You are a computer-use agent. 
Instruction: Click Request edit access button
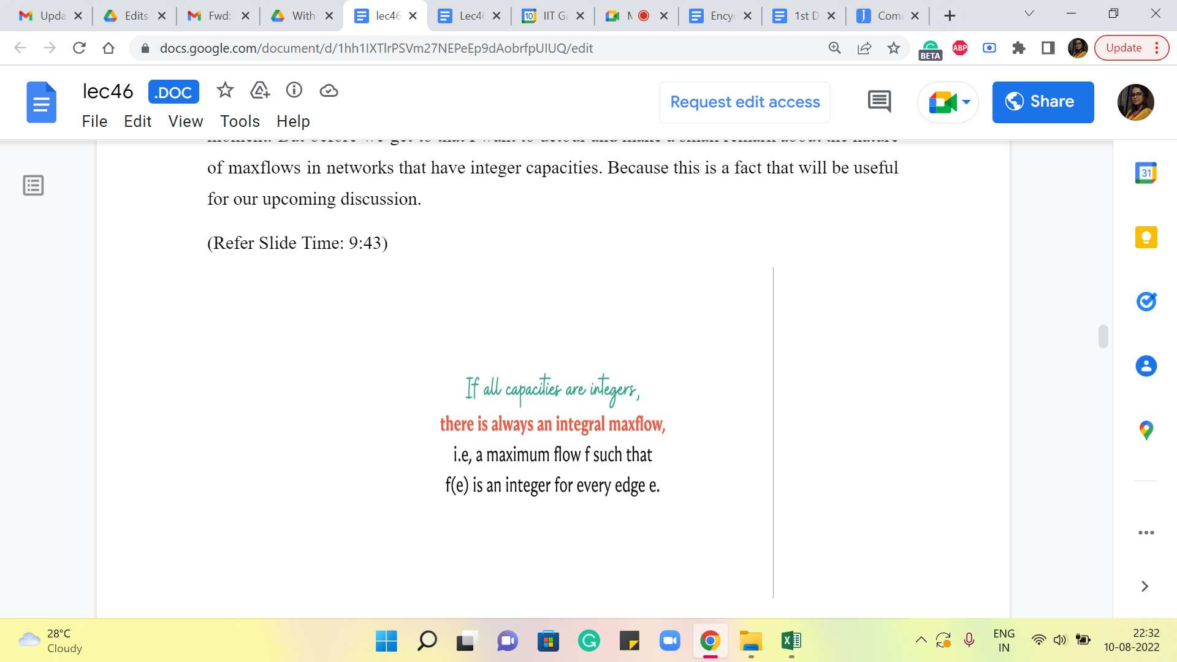tap(744, 102)
